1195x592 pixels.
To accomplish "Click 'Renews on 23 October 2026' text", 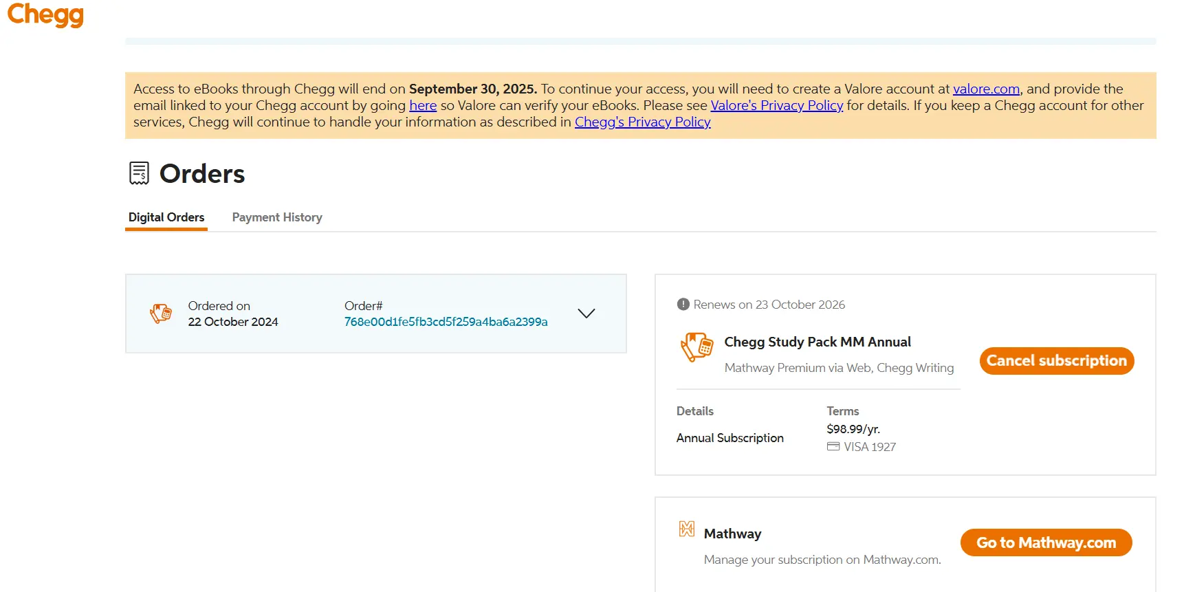I will 769,305.
